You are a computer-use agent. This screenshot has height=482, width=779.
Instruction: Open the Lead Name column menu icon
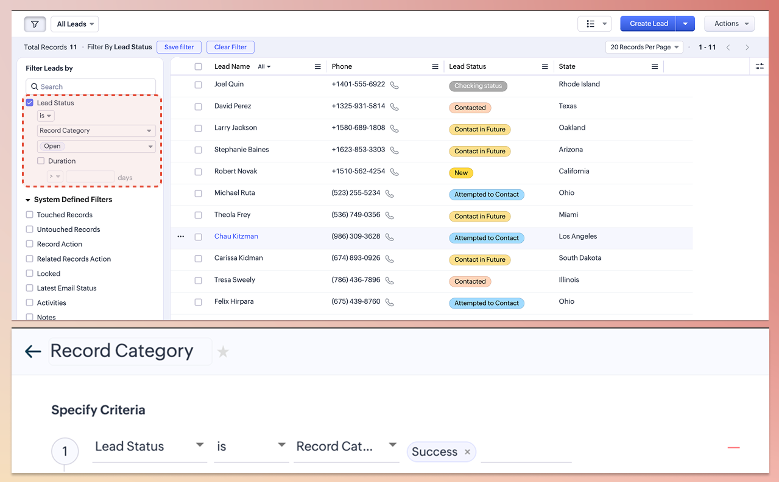point(317,67)
